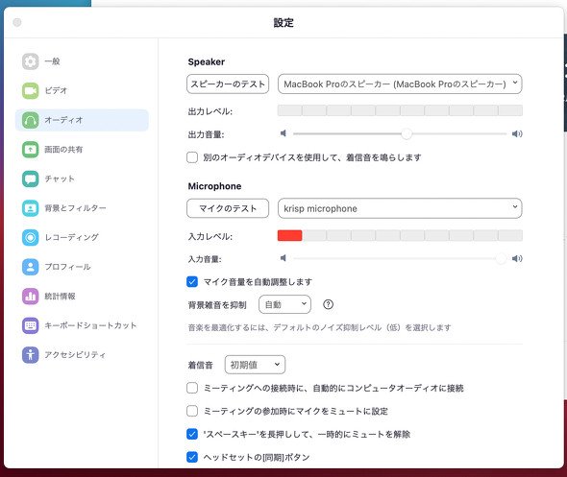567x477 pixels.
Task: Click the 一般 gear icon
Action: click(31, 61)
